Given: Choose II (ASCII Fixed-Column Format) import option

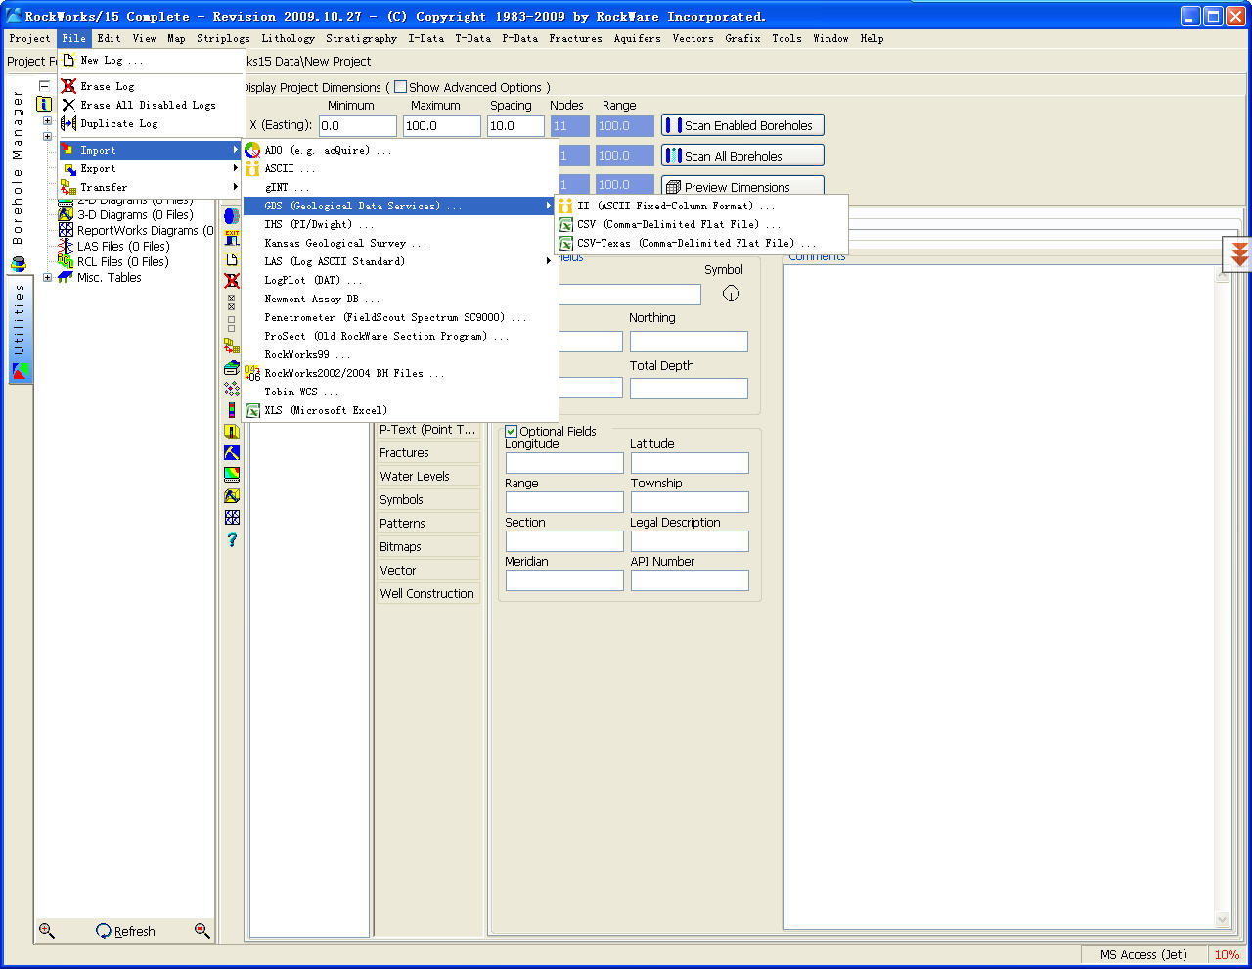Looking at the screenshot, I should [x=700, y=206].
